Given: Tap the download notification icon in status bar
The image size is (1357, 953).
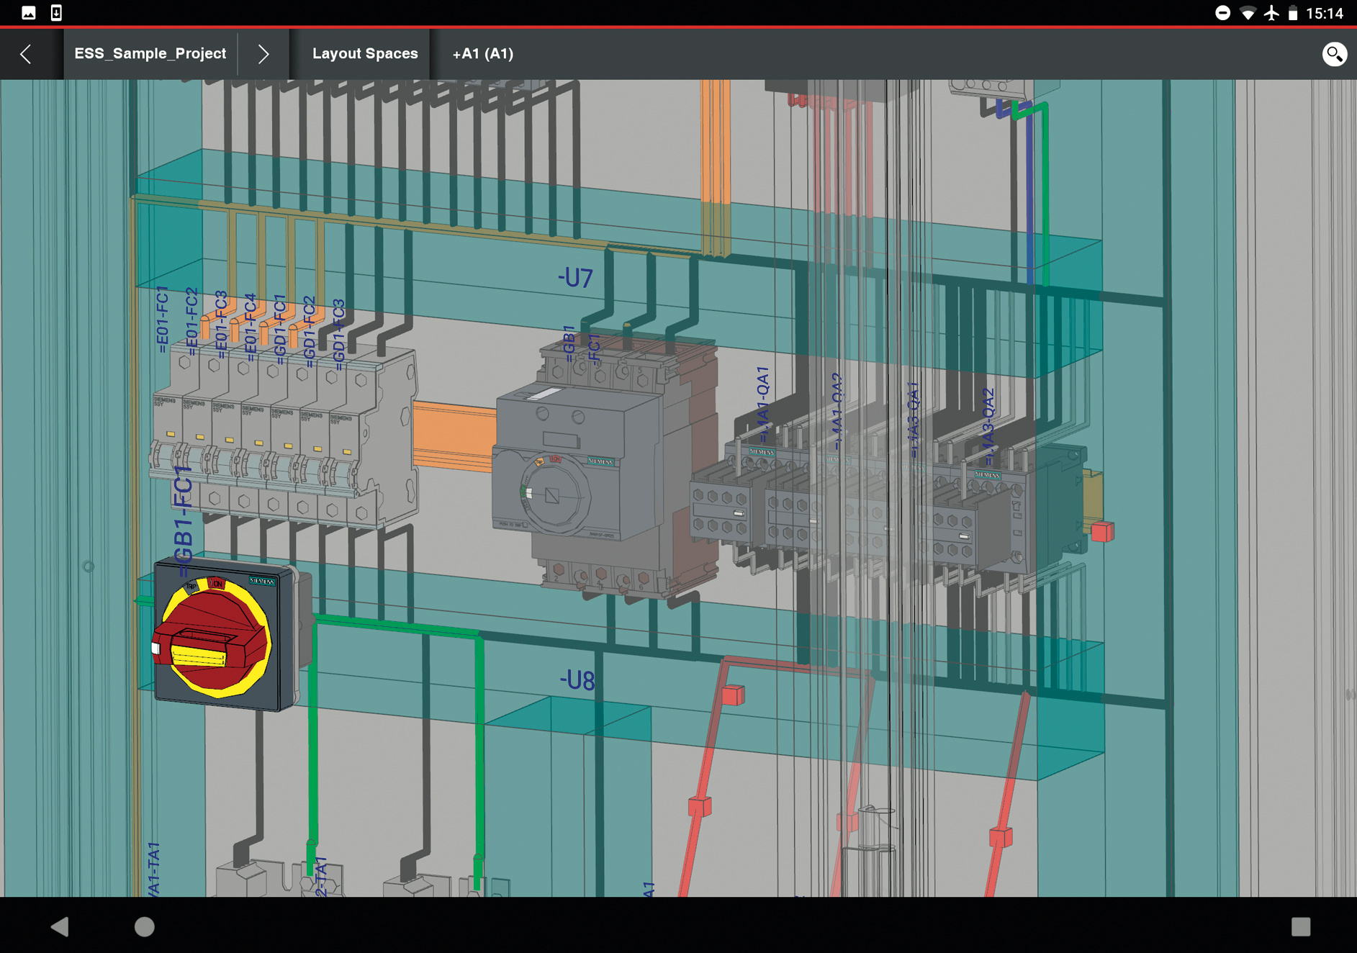Looking at the screenshot, I should point(56,13).
